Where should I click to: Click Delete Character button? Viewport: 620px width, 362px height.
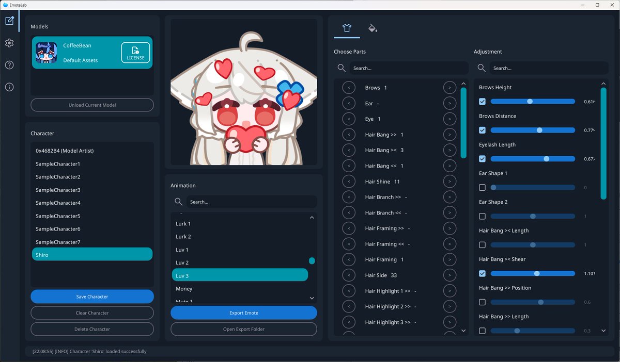point(92,329)
